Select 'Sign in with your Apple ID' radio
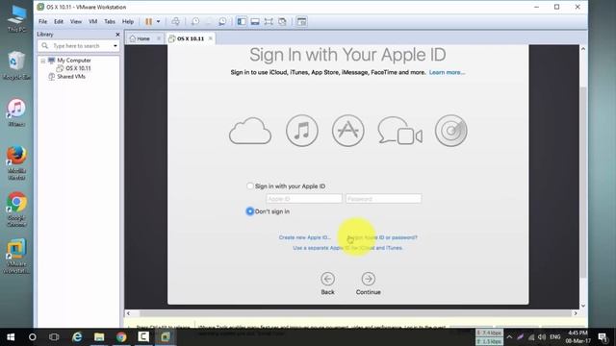 tap(250, 185)
